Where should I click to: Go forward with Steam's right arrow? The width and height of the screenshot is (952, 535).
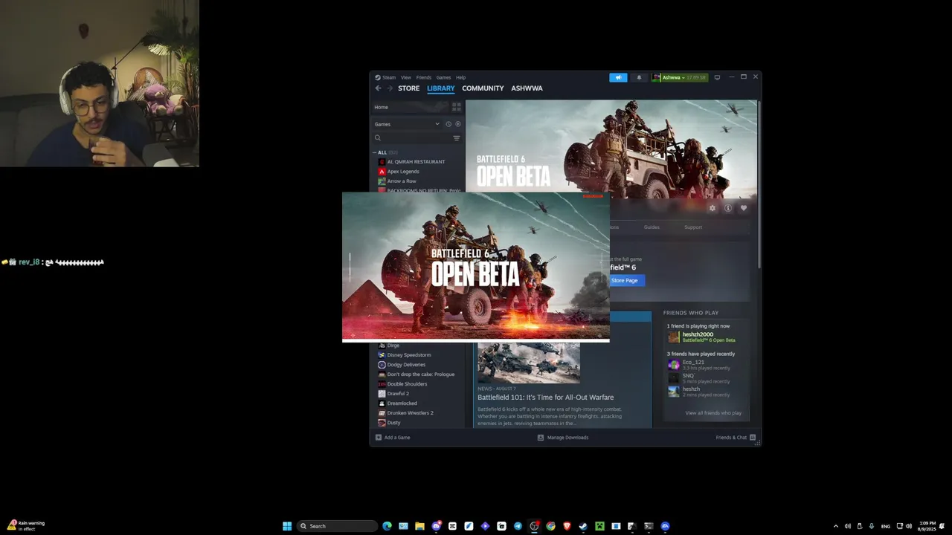[x=389, y=88]
